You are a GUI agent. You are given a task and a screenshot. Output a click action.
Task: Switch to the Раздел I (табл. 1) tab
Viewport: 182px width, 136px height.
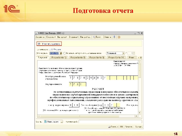[x=59, y=58]
